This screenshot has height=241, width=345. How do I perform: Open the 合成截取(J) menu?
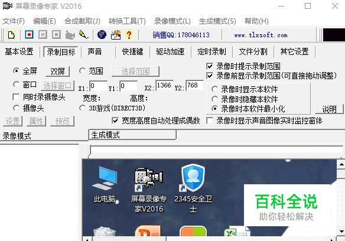(x=82, y=21)
